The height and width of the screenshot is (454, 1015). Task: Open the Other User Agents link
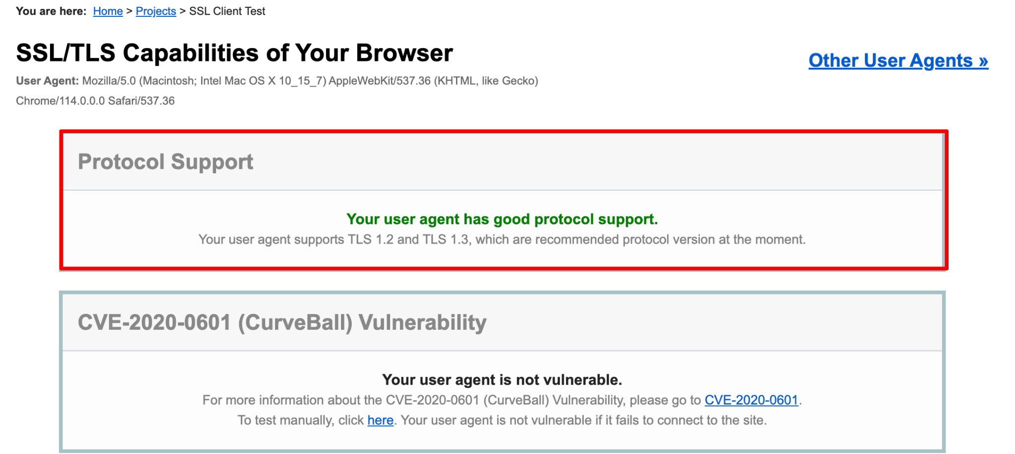(x=898, y=60)
